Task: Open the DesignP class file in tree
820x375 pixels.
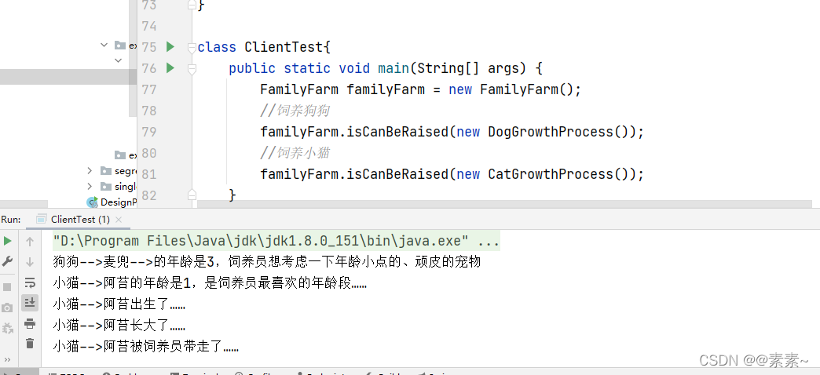Action: 112,202
